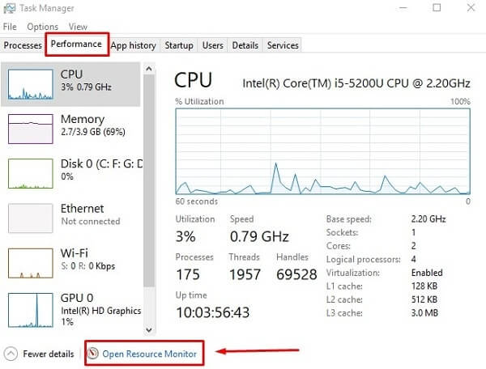Select the GPU 0 graph thumbnail
Image resolution: width=486 pixels, height=369 pixels.
[31, 307]
